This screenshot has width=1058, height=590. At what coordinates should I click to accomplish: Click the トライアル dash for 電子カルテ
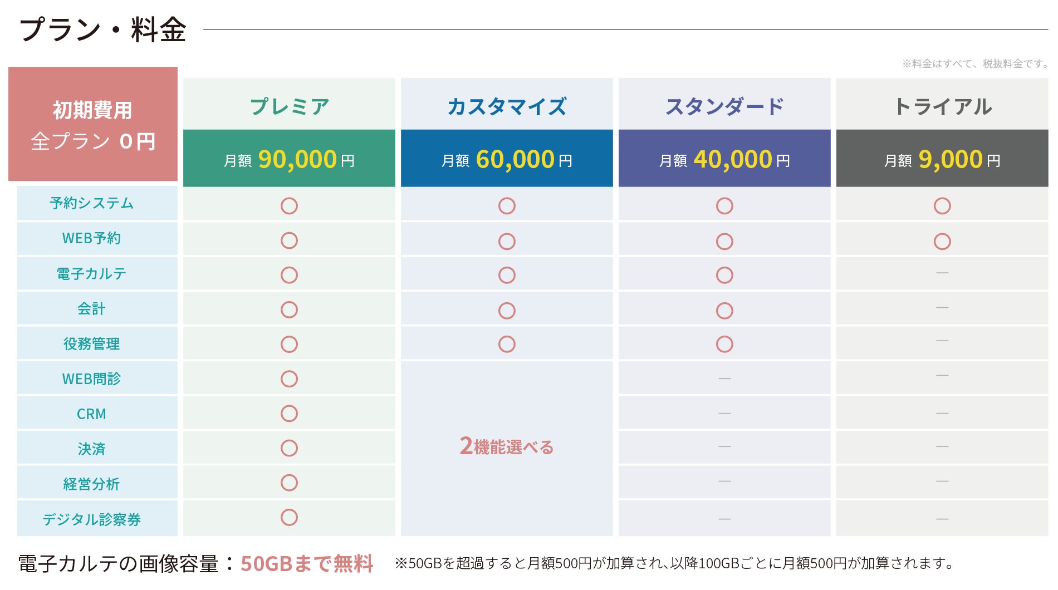[942, 273]
